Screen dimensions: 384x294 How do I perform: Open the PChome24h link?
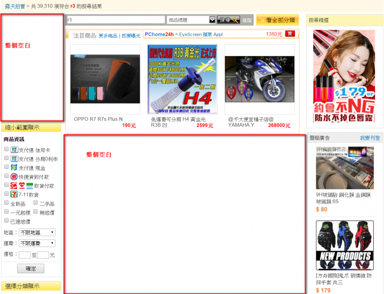coord(159,34)
